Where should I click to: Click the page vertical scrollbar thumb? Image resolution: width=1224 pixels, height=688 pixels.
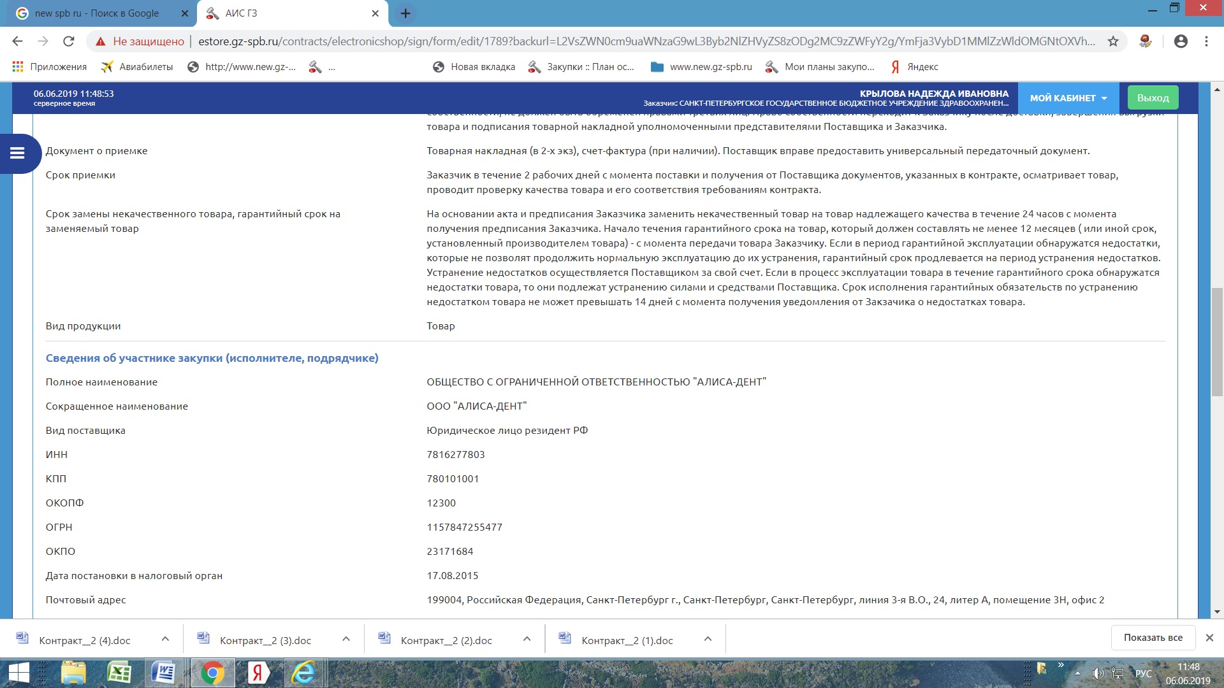coord(1217,342)
